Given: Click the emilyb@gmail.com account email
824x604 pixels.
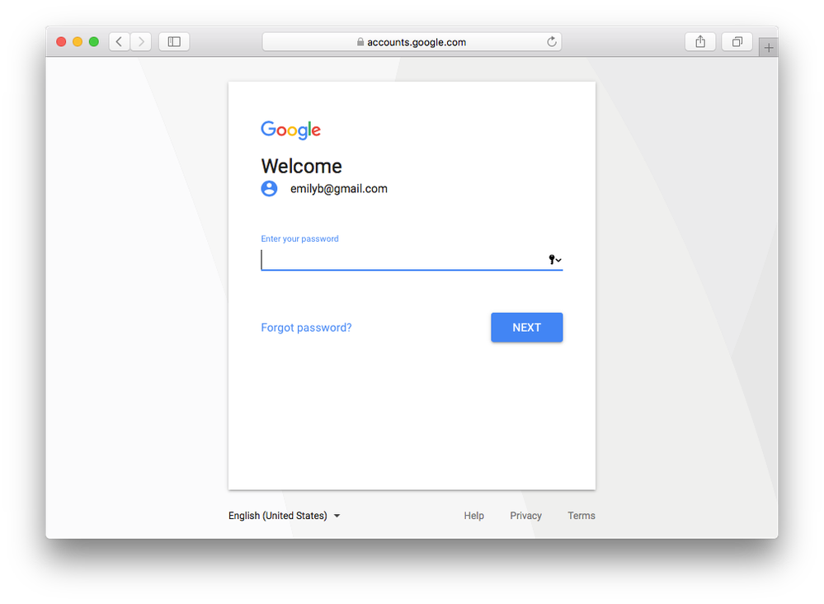Looking at the screenshot, I should (339, 189).
